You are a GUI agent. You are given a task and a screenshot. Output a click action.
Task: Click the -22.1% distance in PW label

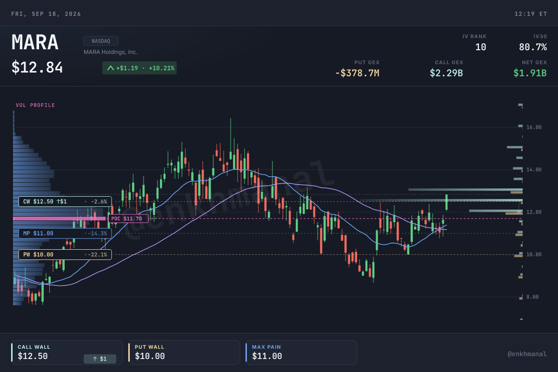[97, 254]
